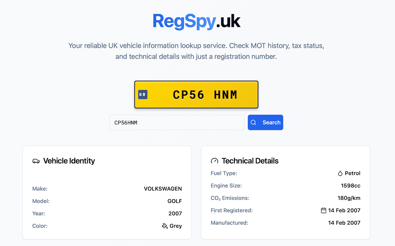Click the 14 Feb 2007 Manufactured date
Image resolution: width=395 pixels, height=246 pixels.
tap(344, 223)
